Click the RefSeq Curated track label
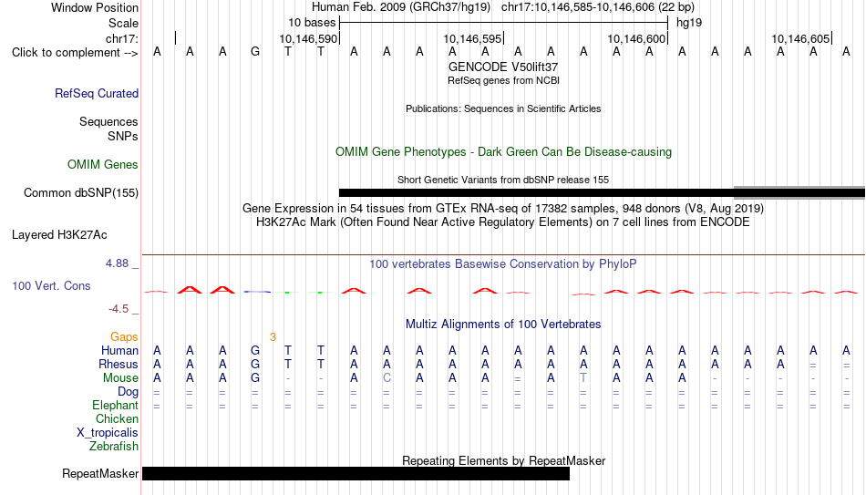This screenshot has width=866, height=495. 96,93
